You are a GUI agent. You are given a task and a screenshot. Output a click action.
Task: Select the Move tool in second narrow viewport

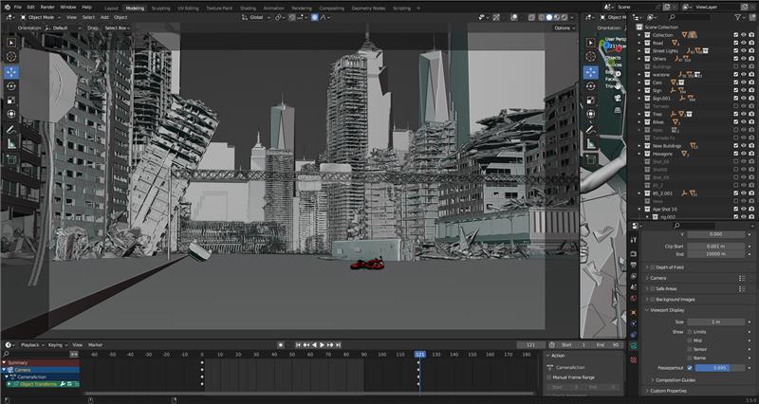[590, 72]
